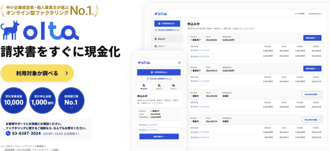This screenshot has height=151, width=330.
Task: Click 契約手続きへ button in mobile mockup
Action: coord(159,136)
